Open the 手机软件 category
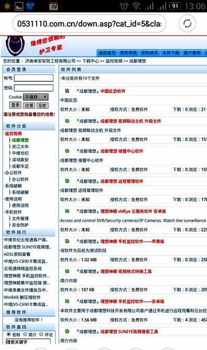The height and width of the screenshot is (350, 207). tap(14, 212)
